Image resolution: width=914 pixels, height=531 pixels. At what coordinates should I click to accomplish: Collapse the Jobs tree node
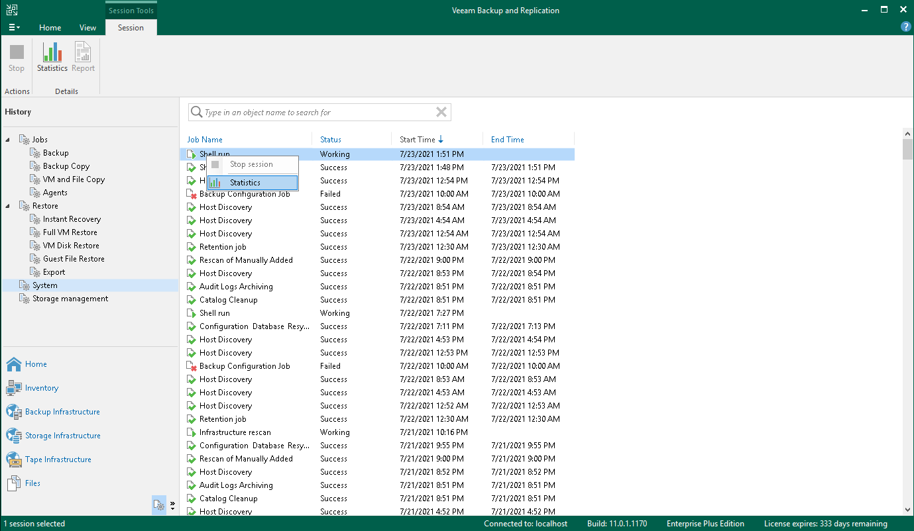click(6, 139)
